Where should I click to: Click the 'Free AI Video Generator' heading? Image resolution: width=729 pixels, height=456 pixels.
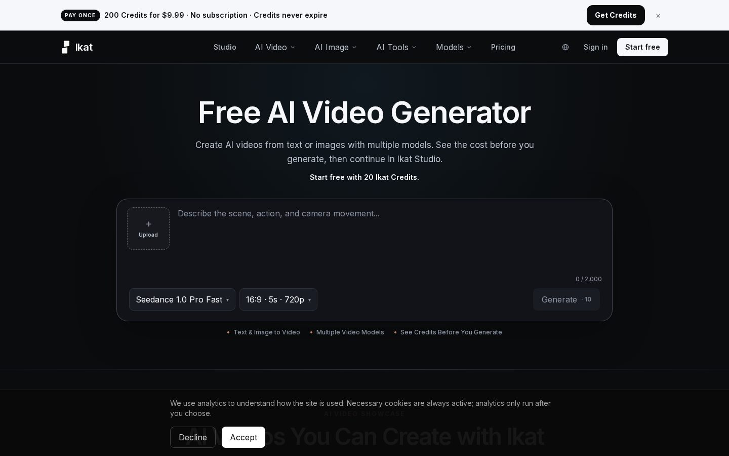pos(364,112)
